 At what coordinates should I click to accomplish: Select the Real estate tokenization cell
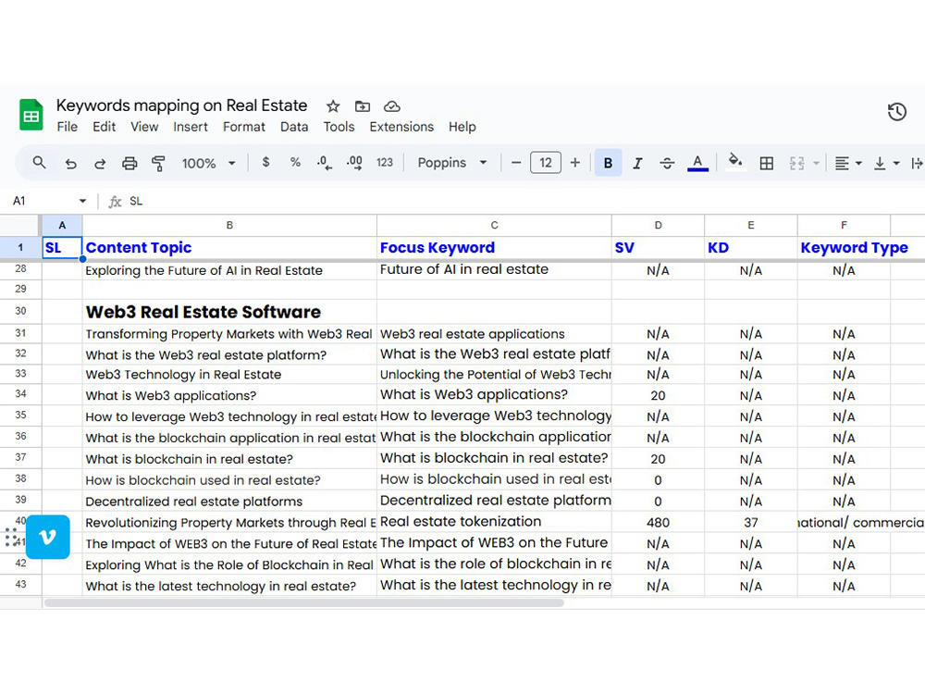[x=494, y=522]
